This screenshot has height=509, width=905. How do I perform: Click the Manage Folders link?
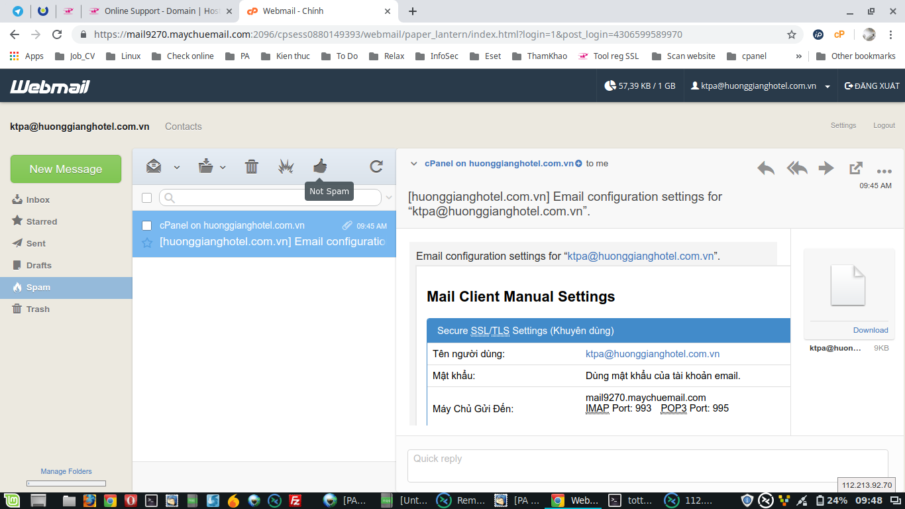[x=66, y=471]
